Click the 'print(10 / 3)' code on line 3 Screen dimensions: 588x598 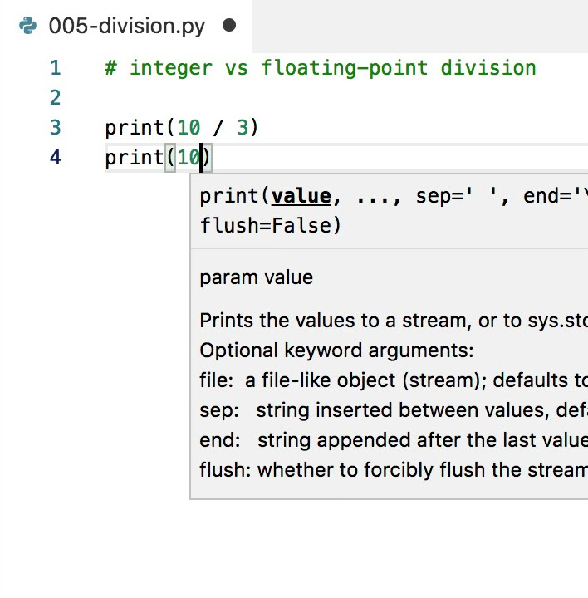point(182,127)
